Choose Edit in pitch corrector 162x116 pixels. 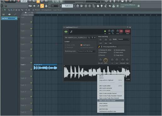pos(111,88)
